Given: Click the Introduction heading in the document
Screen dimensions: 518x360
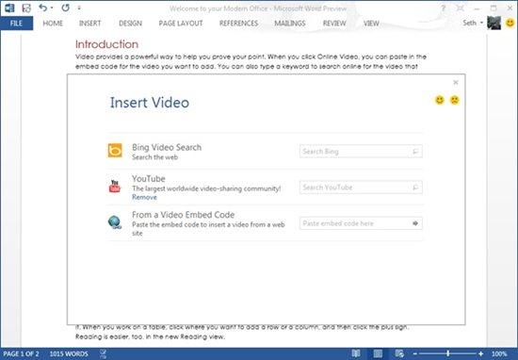Looking at the screenshot, I should [x=106, y=44].
